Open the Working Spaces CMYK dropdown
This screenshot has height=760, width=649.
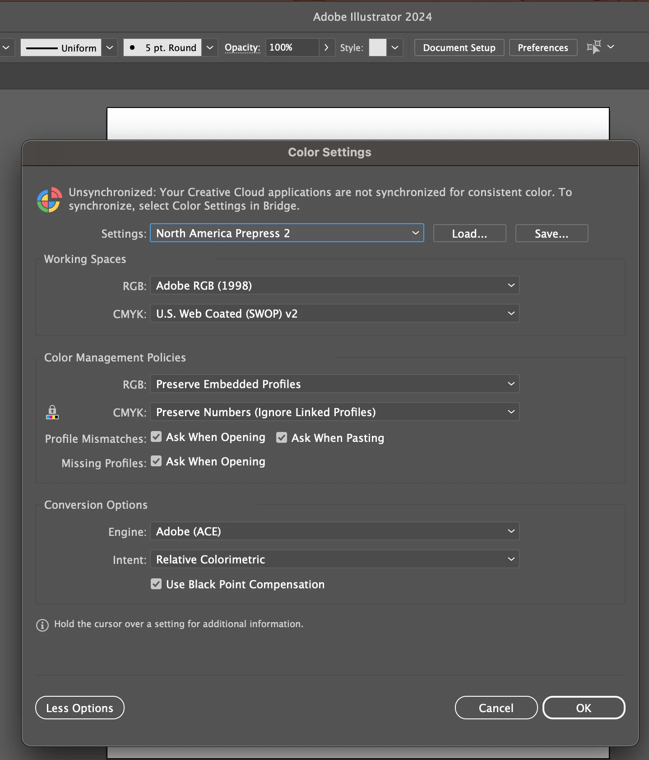(335, 314)
